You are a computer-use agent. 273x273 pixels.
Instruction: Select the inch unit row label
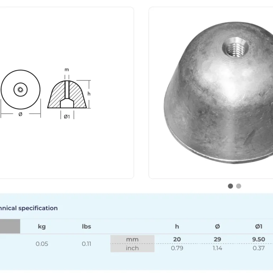coord(132,248)
